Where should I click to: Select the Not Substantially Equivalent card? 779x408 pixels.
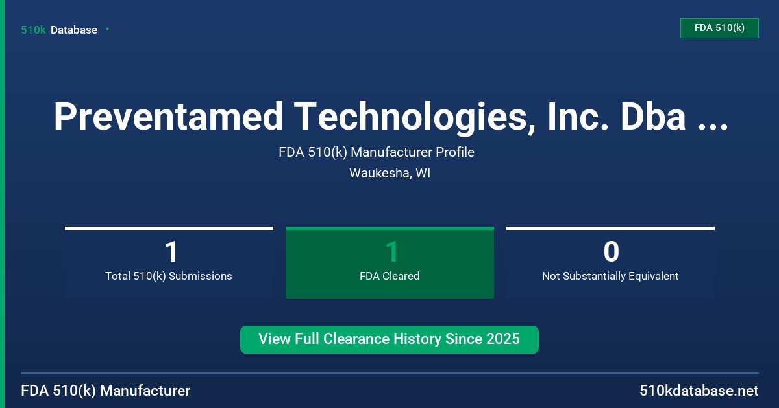(610, 262)
